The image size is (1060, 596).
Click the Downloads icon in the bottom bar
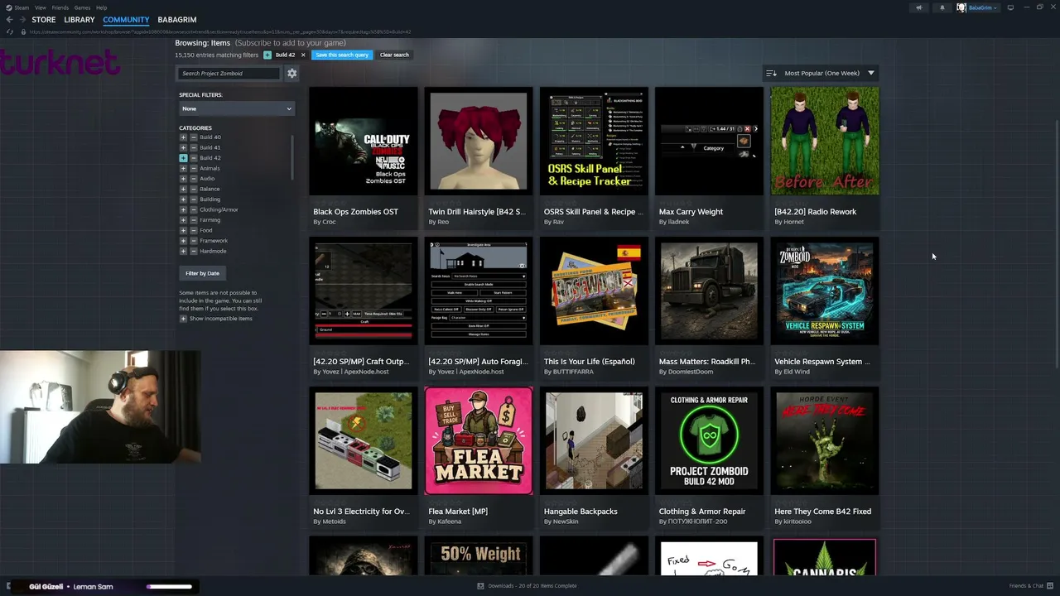coord(480,586)
